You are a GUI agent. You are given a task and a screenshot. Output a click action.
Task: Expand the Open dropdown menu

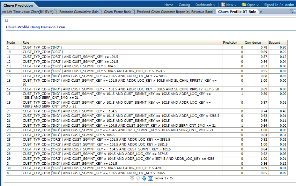point(253,5)
